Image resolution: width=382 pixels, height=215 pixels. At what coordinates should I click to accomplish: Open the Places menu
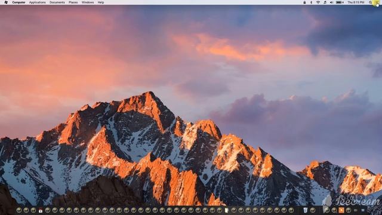pos(73,2)
